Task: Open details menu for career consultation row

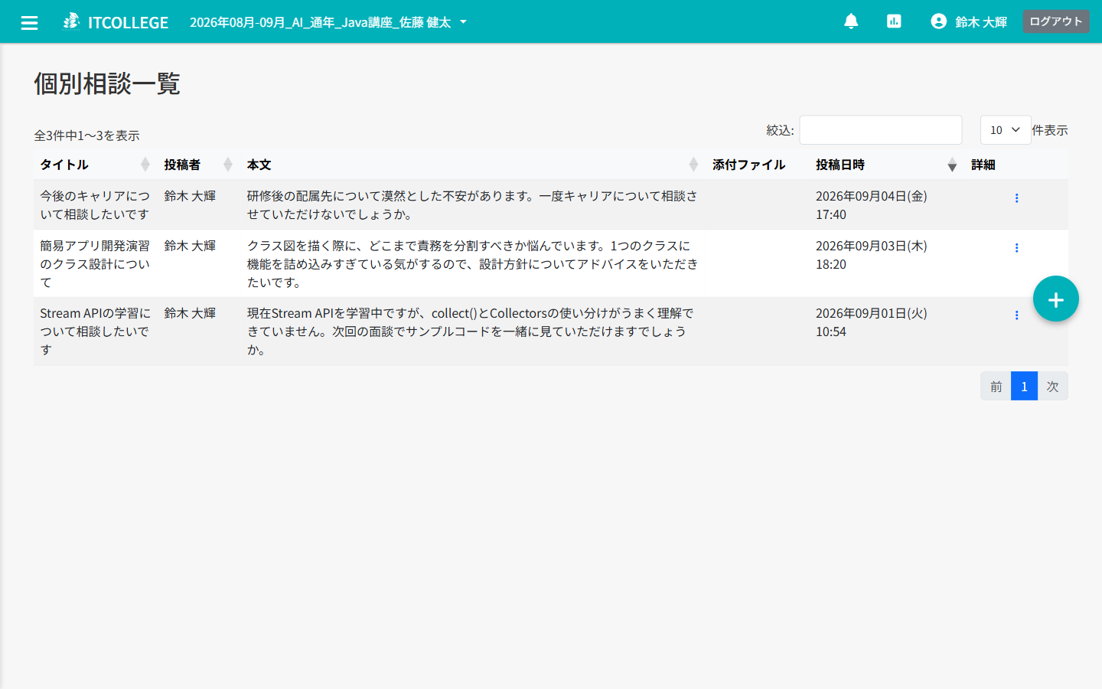Action: click(1016, 198)
